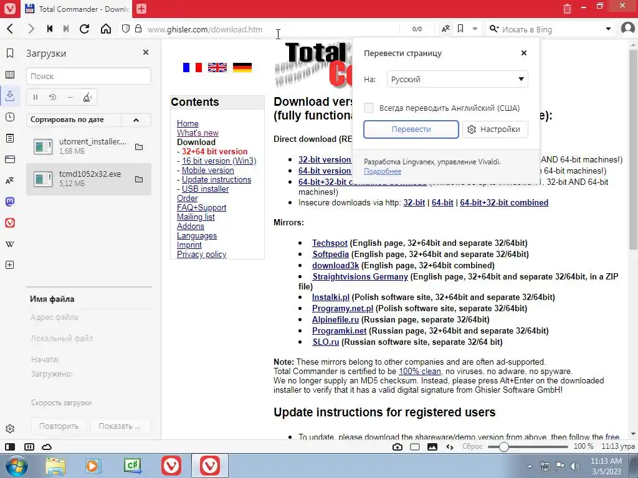Open Windows Start menu
This screenshot has height=478, width=638.
pos(17,466)
